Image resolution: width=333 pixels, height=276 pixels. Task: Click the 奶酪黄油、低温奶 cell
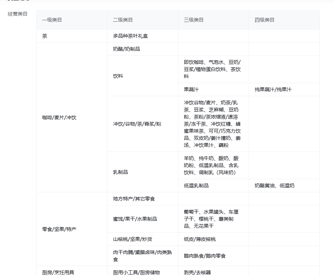click(x=274, y=186)
